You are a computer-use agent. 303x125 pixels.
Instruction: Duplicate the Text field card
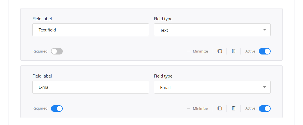coord(220,51)
